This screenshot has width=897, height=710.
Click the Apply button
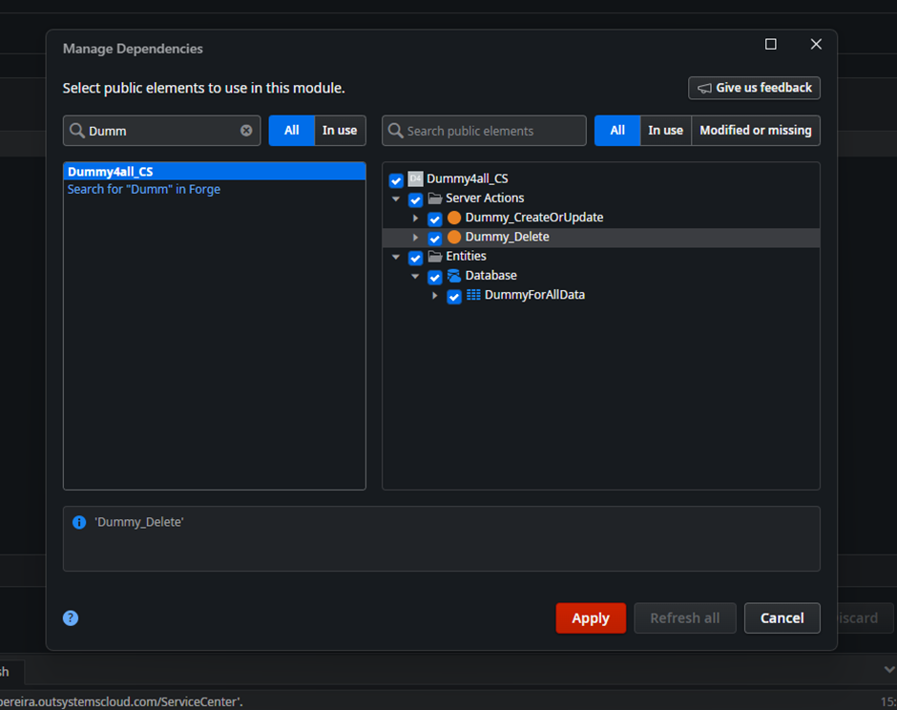(x=590, y=617)
